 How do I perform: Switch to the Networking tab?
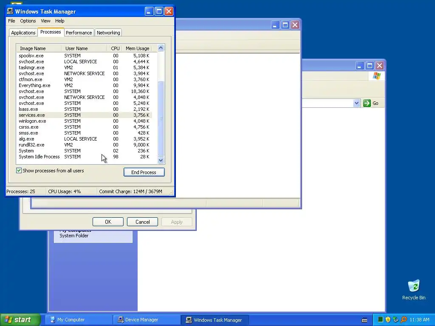point(108,32)
